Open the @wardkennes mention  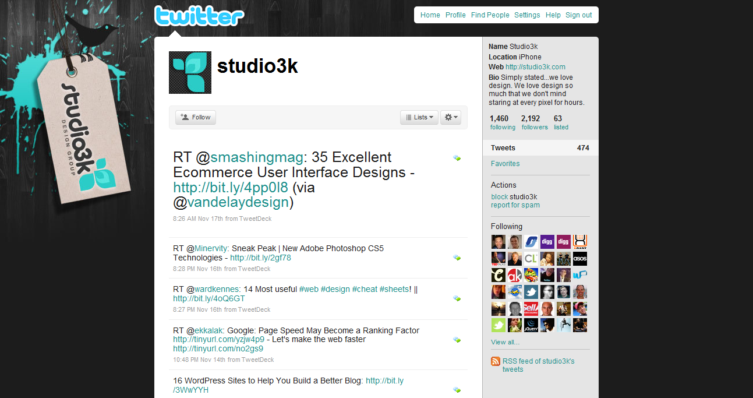tap(217, 289)
